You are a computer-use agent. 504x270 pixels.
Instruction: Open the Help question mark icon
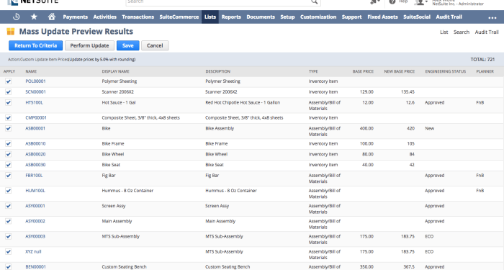point(392,2)
